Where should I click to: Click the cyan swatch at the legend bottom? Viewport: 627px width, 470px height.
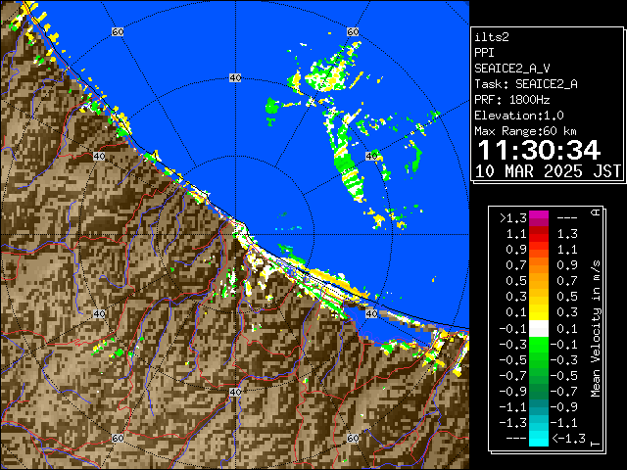pyautogui.click(x=539, y=438)
